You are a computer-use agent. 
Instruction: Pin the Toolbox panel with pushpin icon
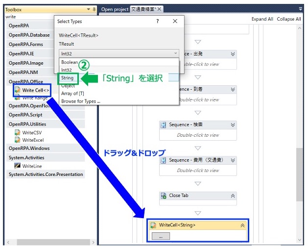94,9
